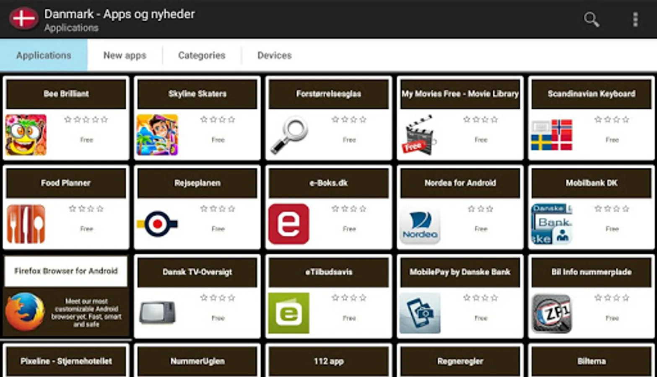Click Free price under Mobilbank DK
Image resolution: width=657 pixels, height=377 pixels.
click(612, 229)
